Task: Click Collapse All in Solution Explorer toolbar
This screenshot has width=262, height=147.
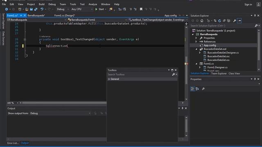Action: pos(224,21)
